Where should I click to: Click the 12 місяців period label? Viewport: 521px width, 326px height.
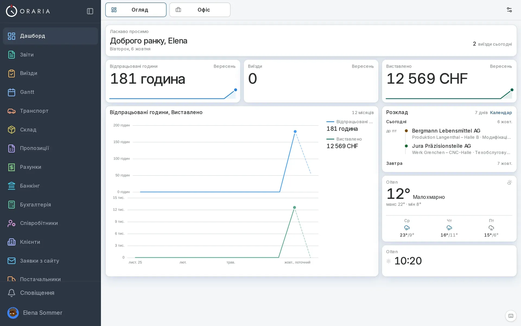363,113
